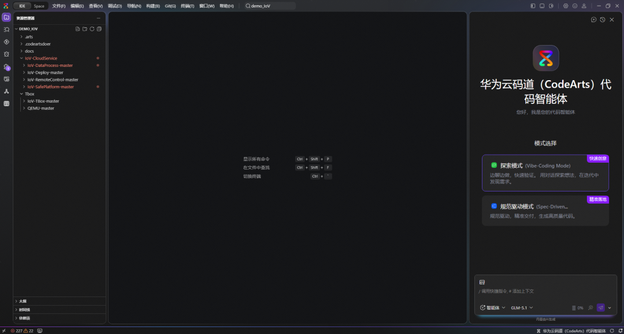624x334 pixels.
Task: Click errors count 227 in status bar
Action: point(17,331)
